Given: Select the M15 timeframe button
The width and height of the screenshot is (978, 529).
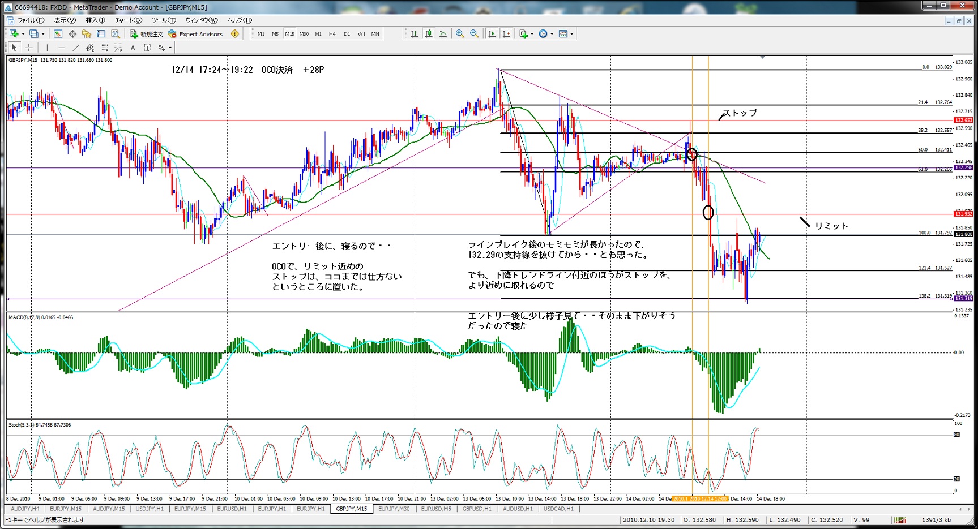Looking at the screenshot, I should tap(289, 34).
